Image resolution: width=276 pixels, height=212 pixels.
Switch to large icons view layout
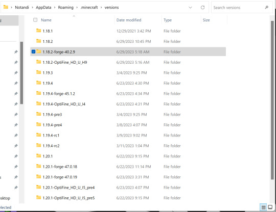(x=270, y=207)
